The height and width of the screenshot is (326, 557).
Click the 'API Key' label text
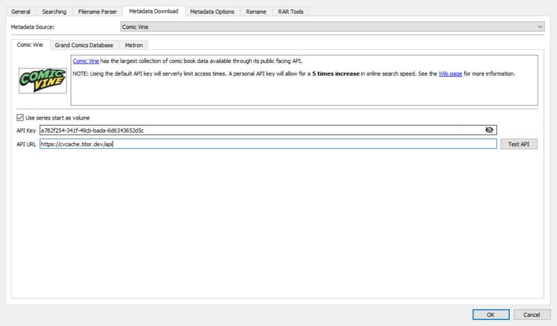pyautogui.click(x=26, y=130)
